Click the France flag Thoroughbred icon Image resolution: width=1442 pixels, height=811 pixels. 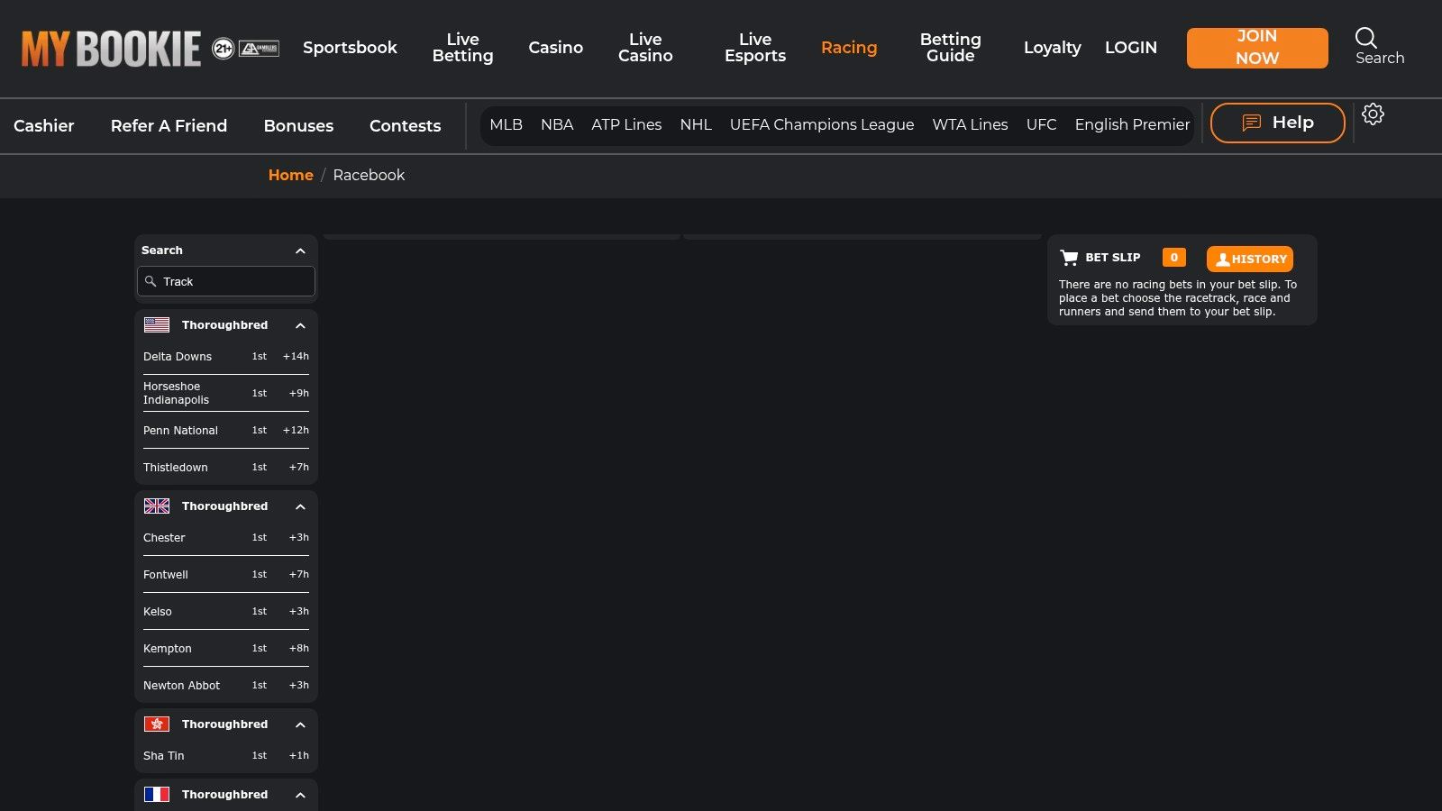157,795
